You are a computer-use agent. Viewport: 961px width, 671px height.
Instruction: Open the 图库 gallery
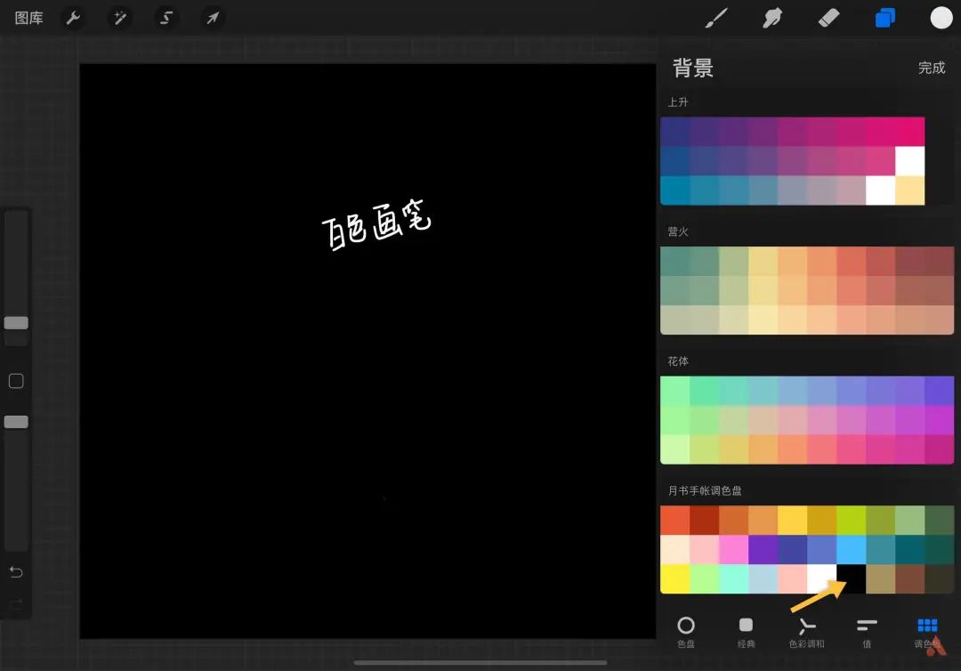click(28, 18)
